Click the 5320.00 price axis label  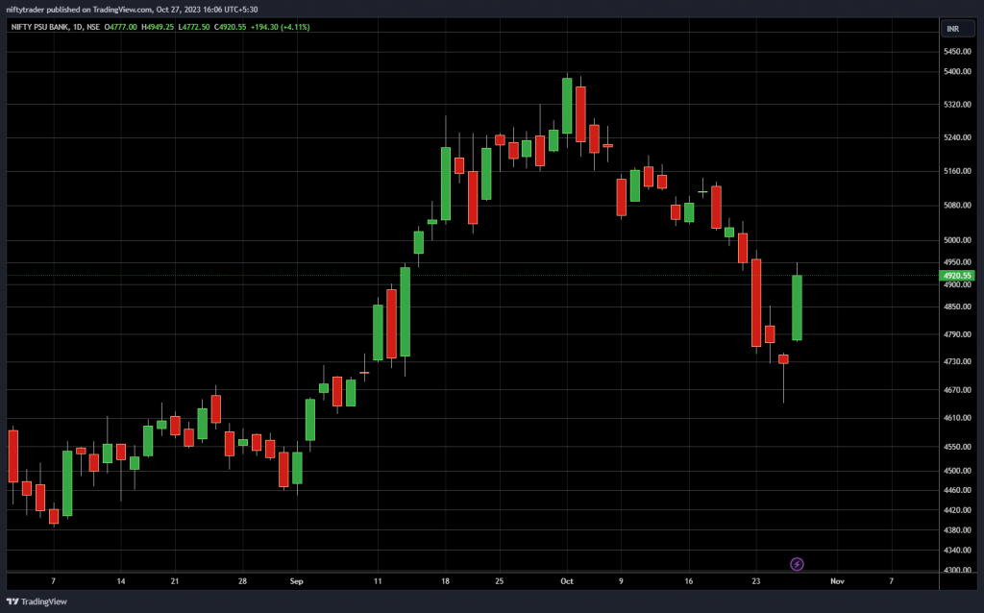(957, 104)
